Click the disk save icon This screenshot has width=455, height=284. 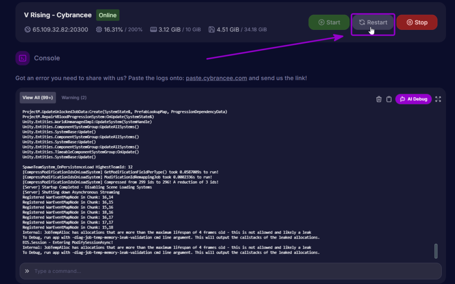click(x=212, y=30)
